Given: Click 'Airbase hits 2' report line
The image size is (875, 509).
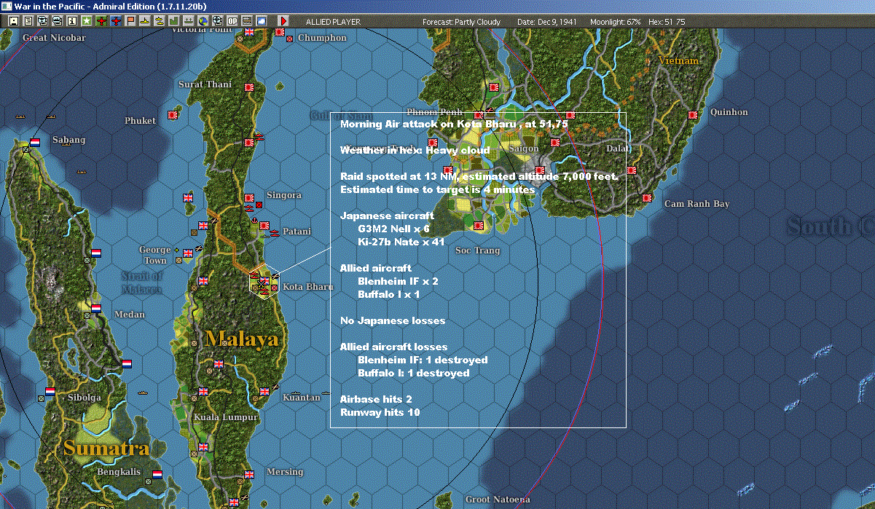Looking at the screenshot, I should pyautogui.click(x=376, y=399).
